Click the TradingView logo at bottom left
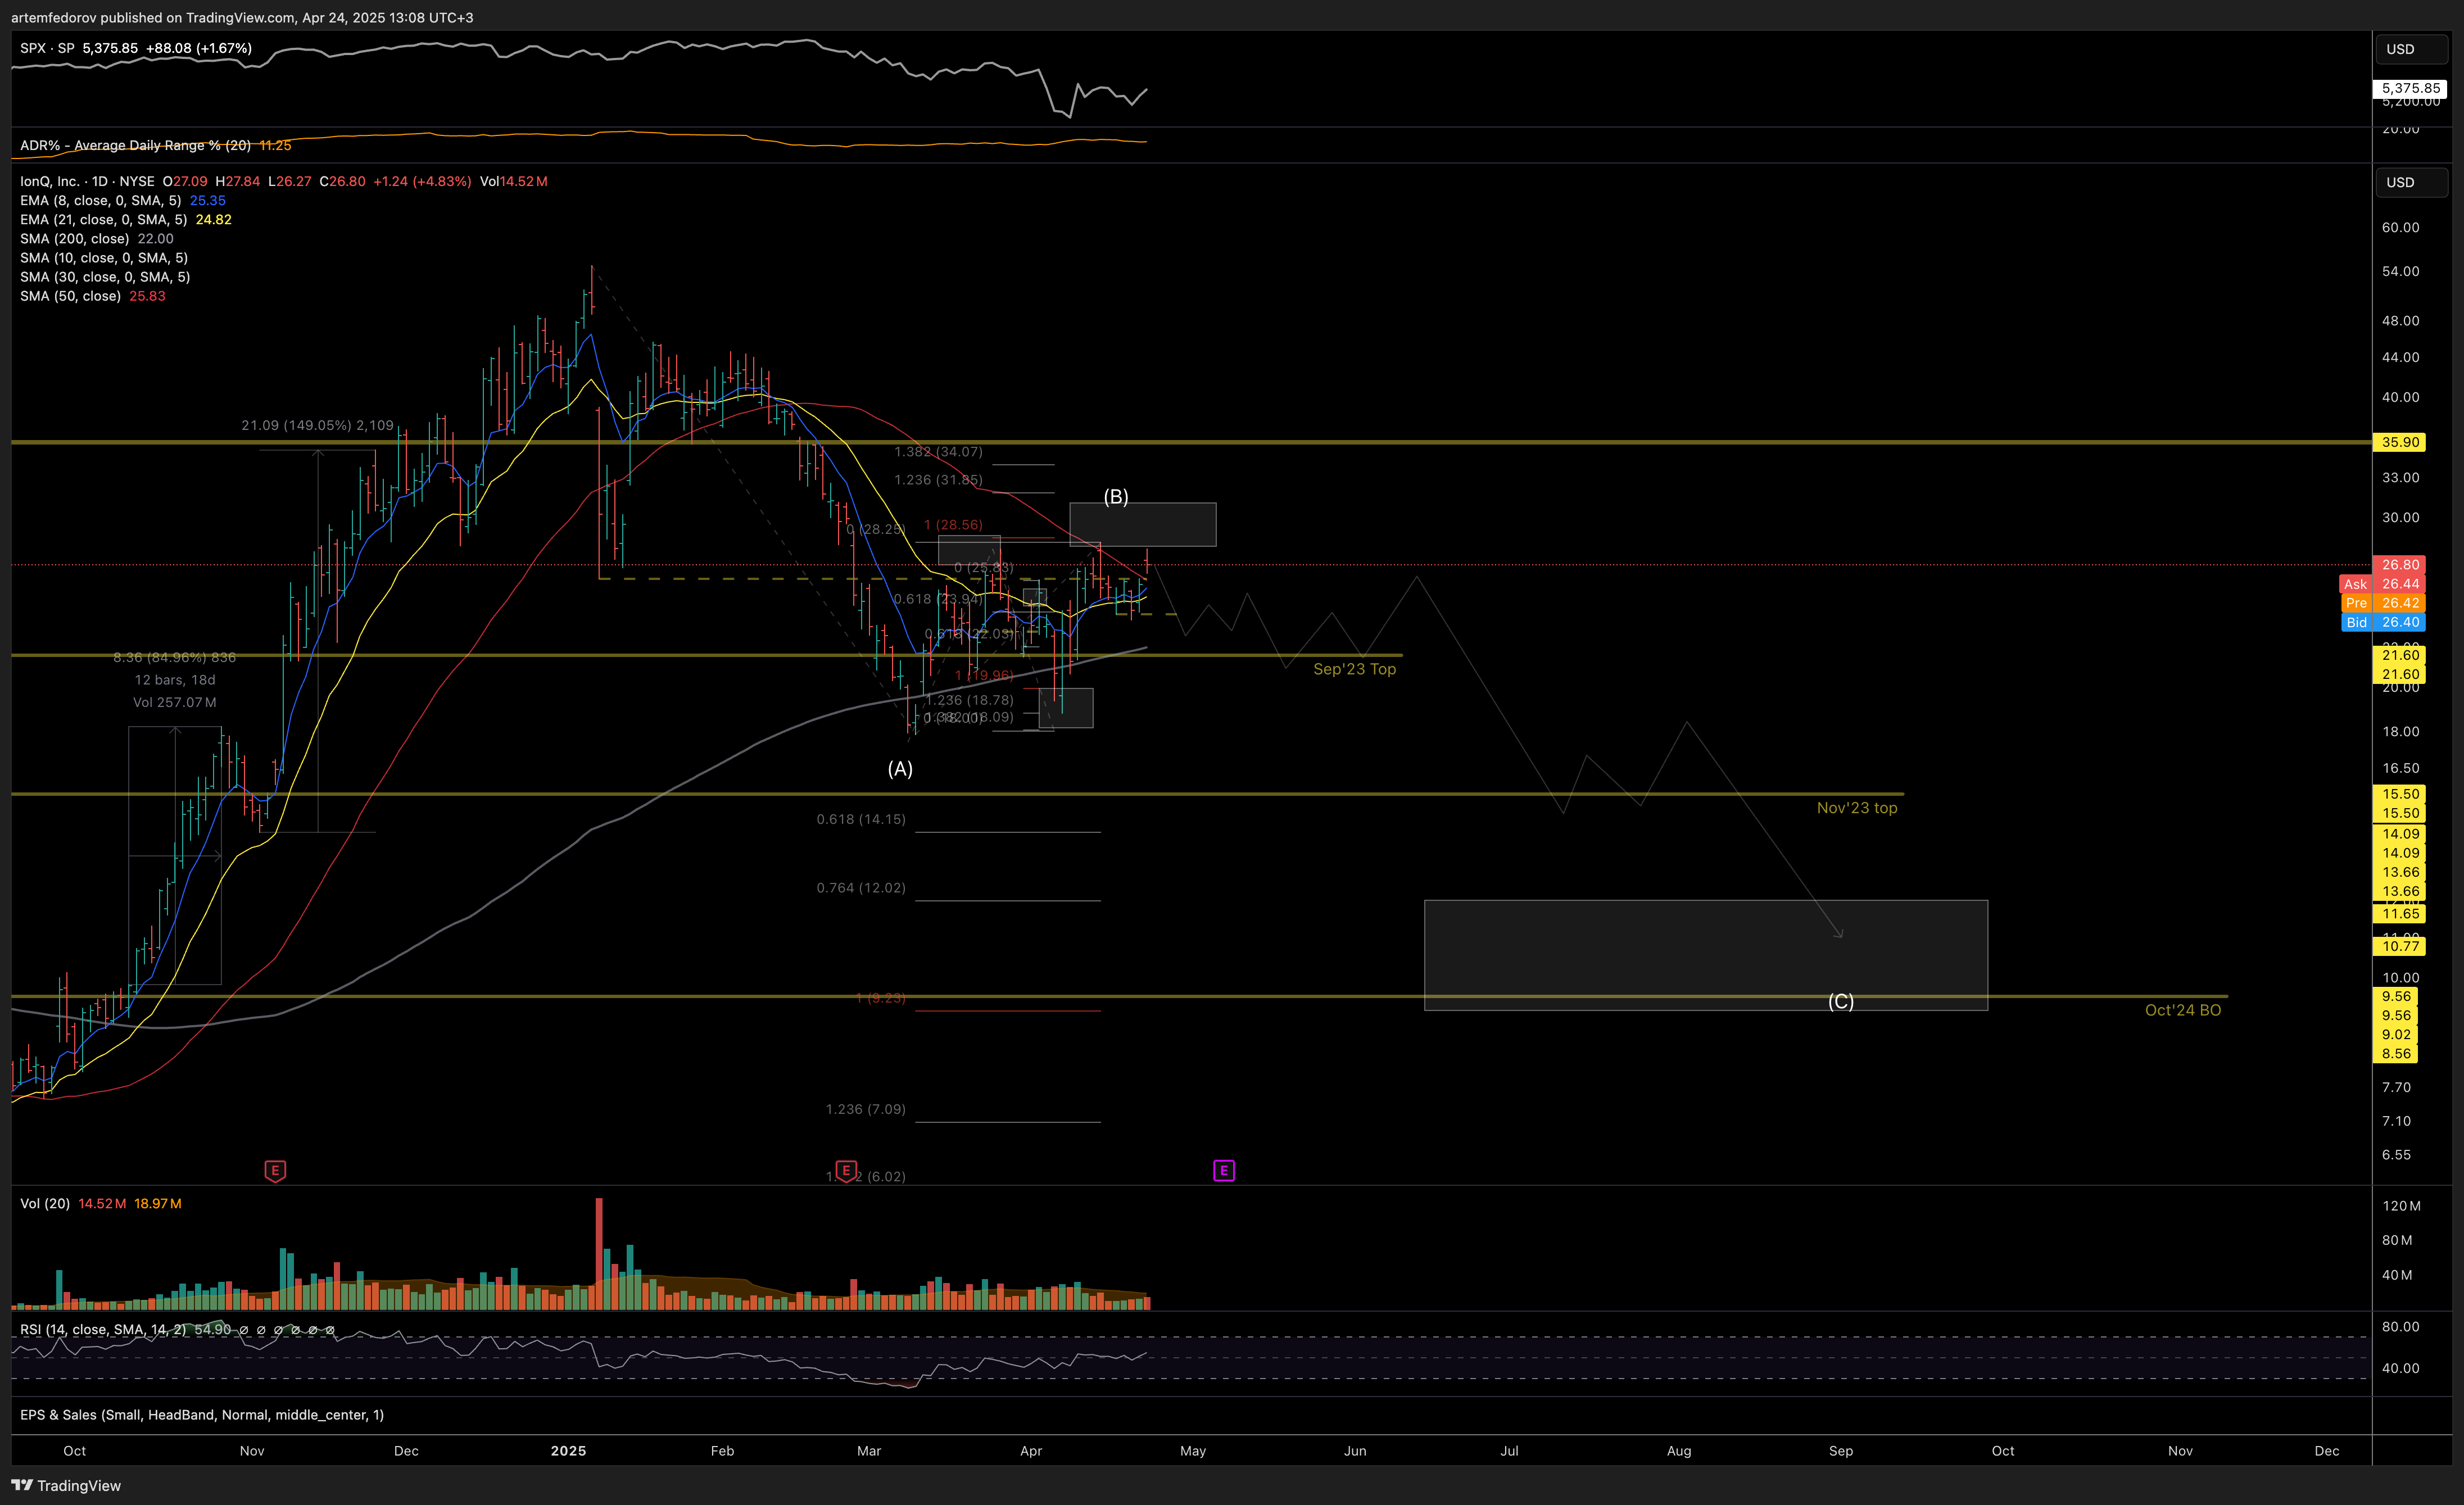2464x1505 pixels. (x=66, y=1485)
